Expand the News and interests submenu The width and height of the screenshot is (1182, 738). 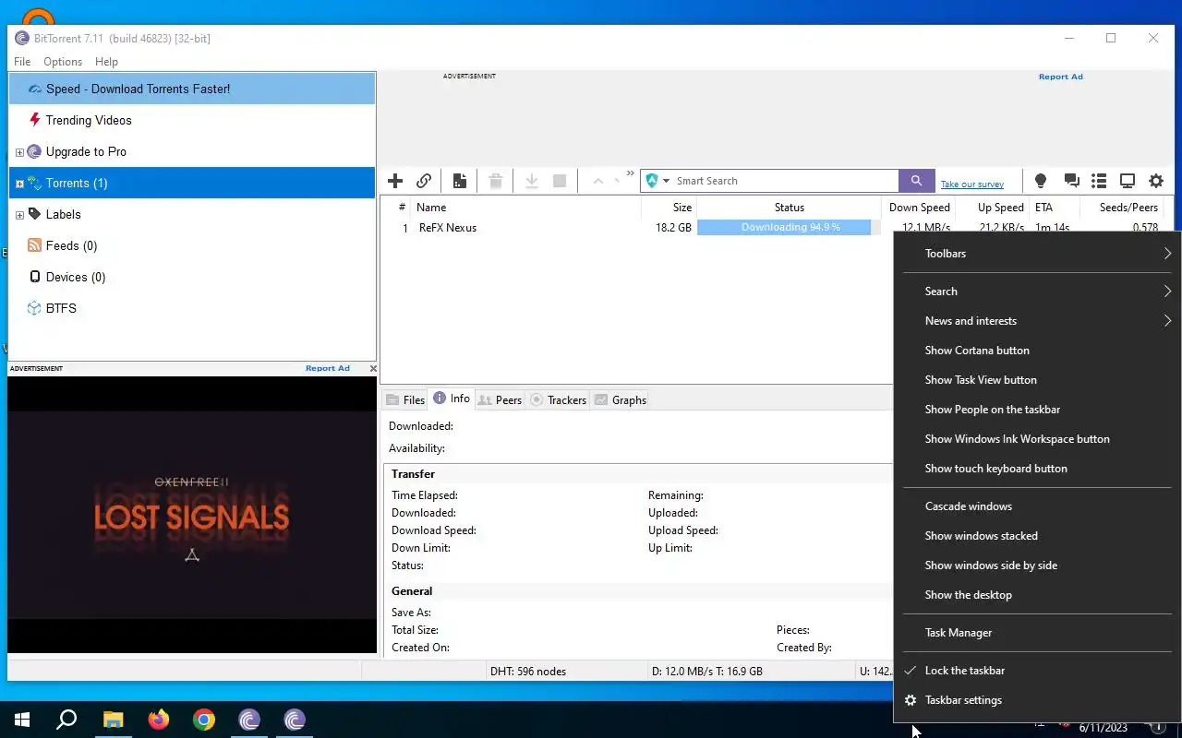1036,321
